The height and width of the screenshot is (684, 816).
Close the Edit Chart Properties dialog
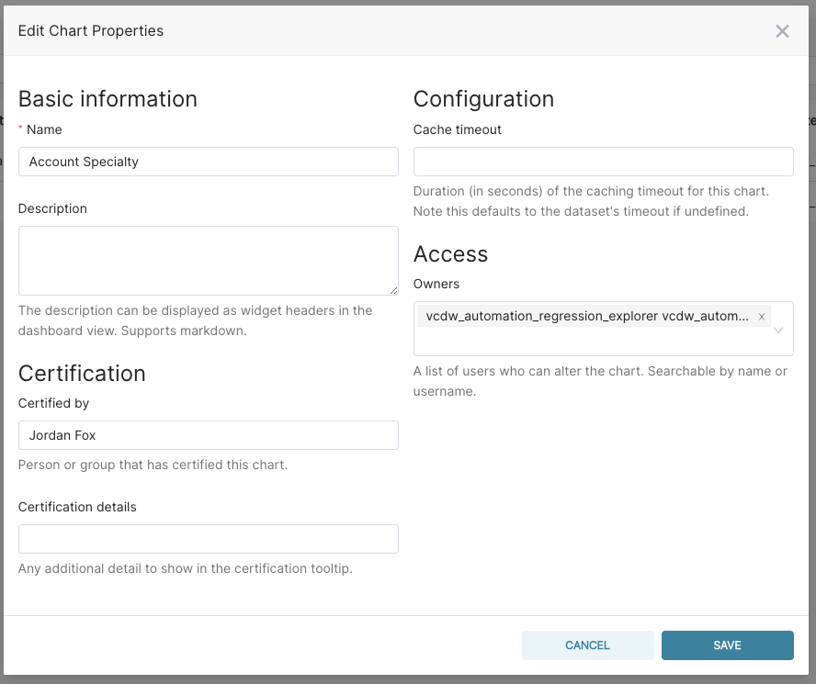click(782, 31)
